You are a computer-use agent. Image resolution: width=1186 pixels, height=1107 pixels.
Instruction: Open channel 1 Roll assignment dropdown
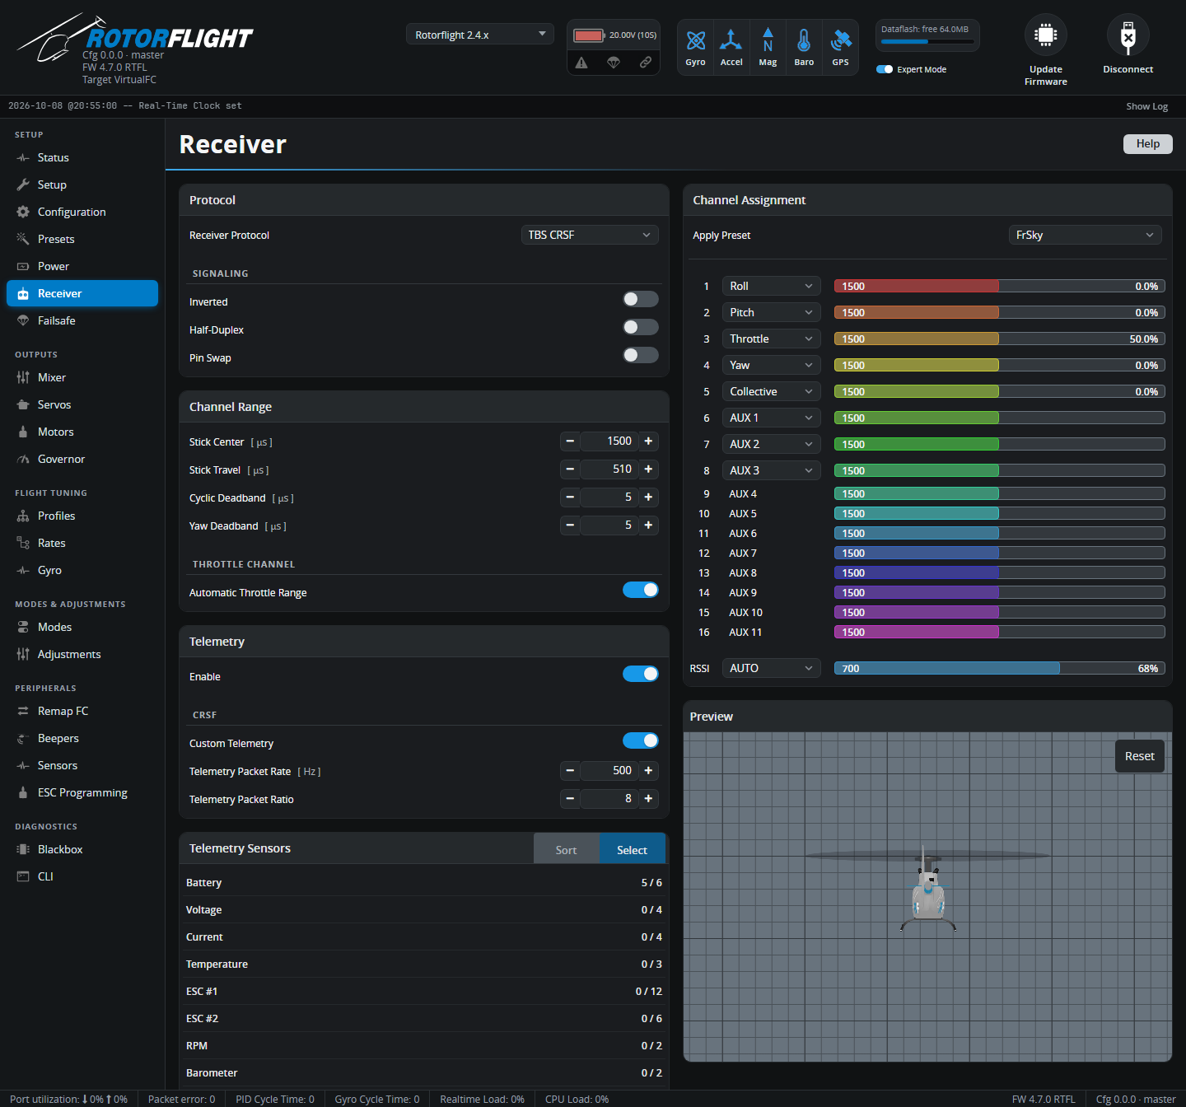pos(772,286)
